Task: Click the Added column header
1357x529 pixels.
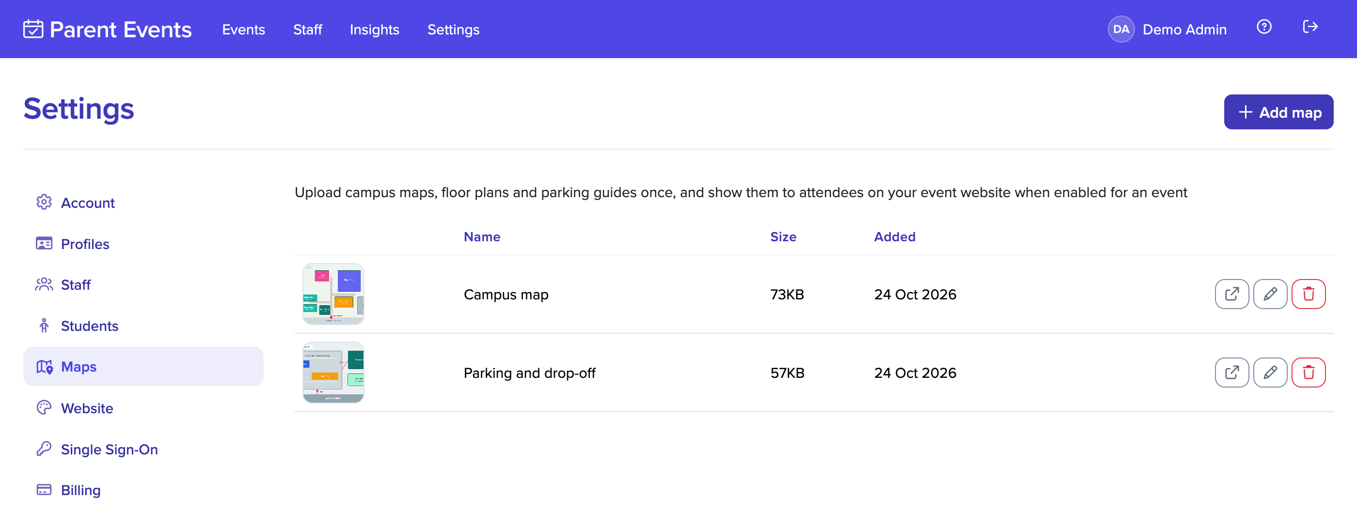Action: click(895, 236)
